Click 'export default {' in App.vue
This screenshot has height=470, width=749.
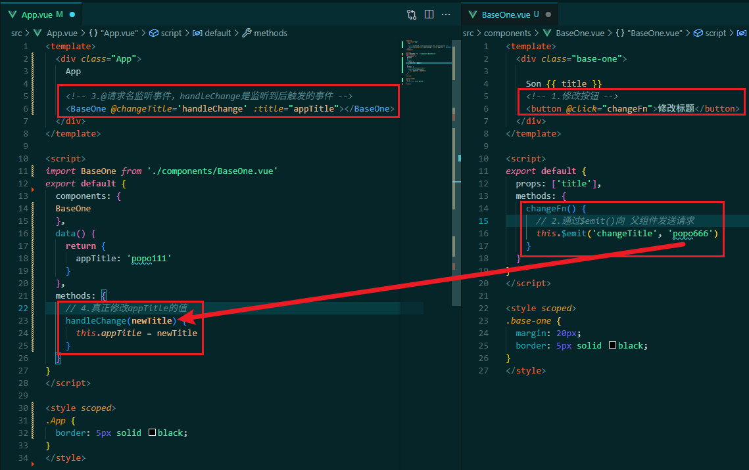pyautogui.click(x=85, y=183)
